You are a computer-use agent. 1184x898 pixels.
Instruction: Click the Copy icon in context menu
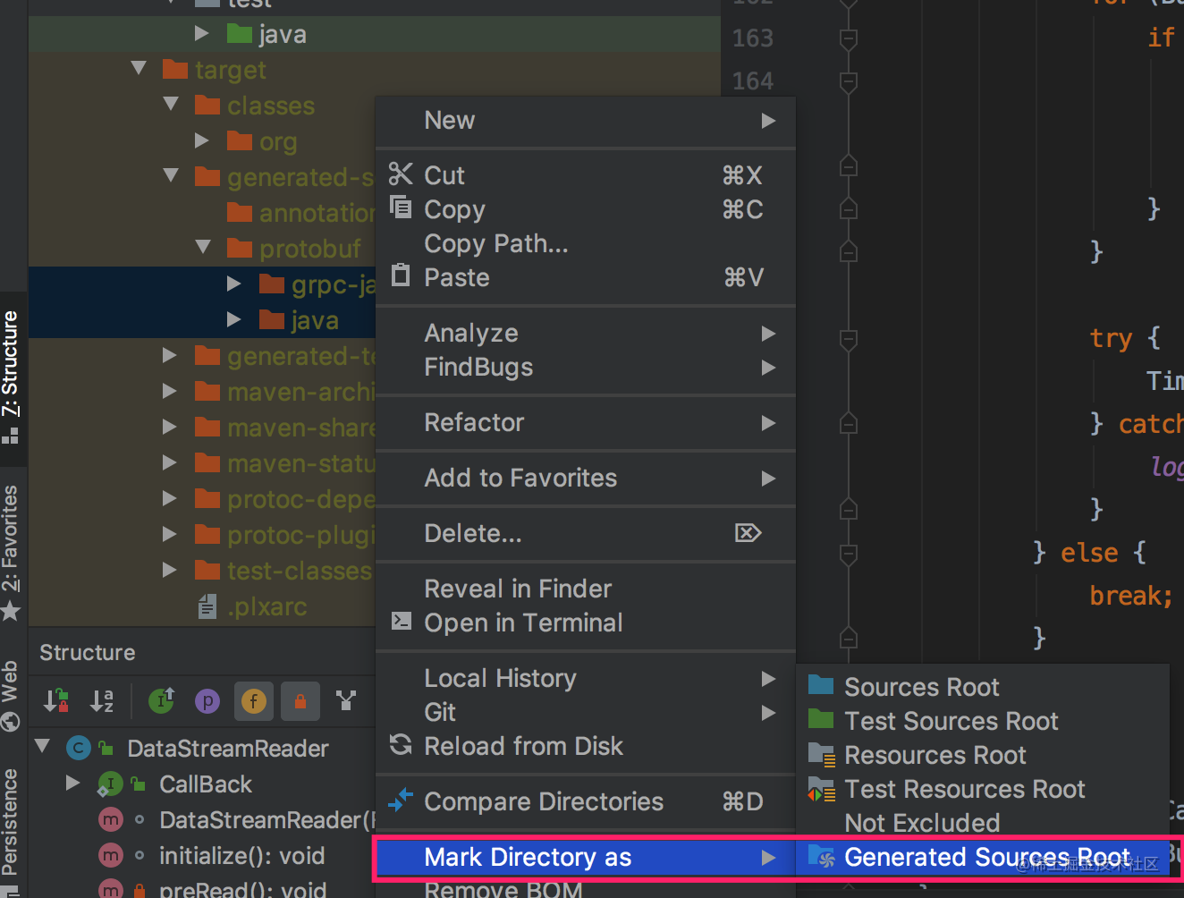click(x=401, y=208)
